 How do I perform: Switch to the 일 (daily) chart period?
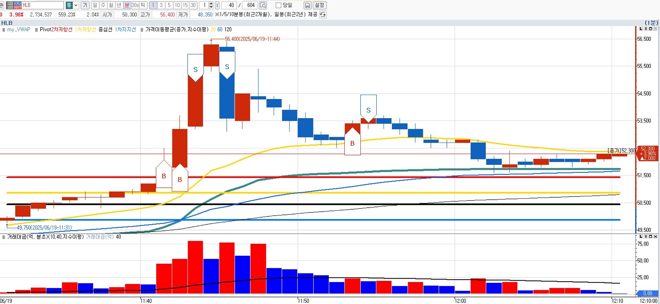[95, 5]
